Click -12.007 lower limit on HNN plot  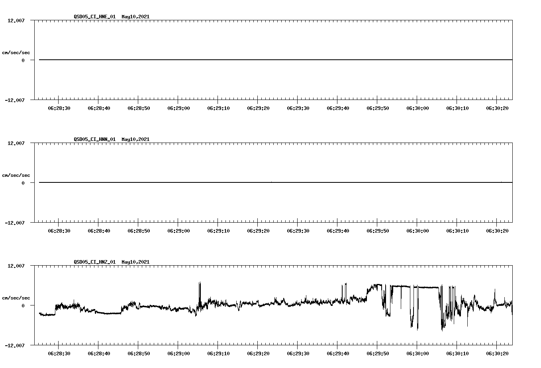coord(15,223)
